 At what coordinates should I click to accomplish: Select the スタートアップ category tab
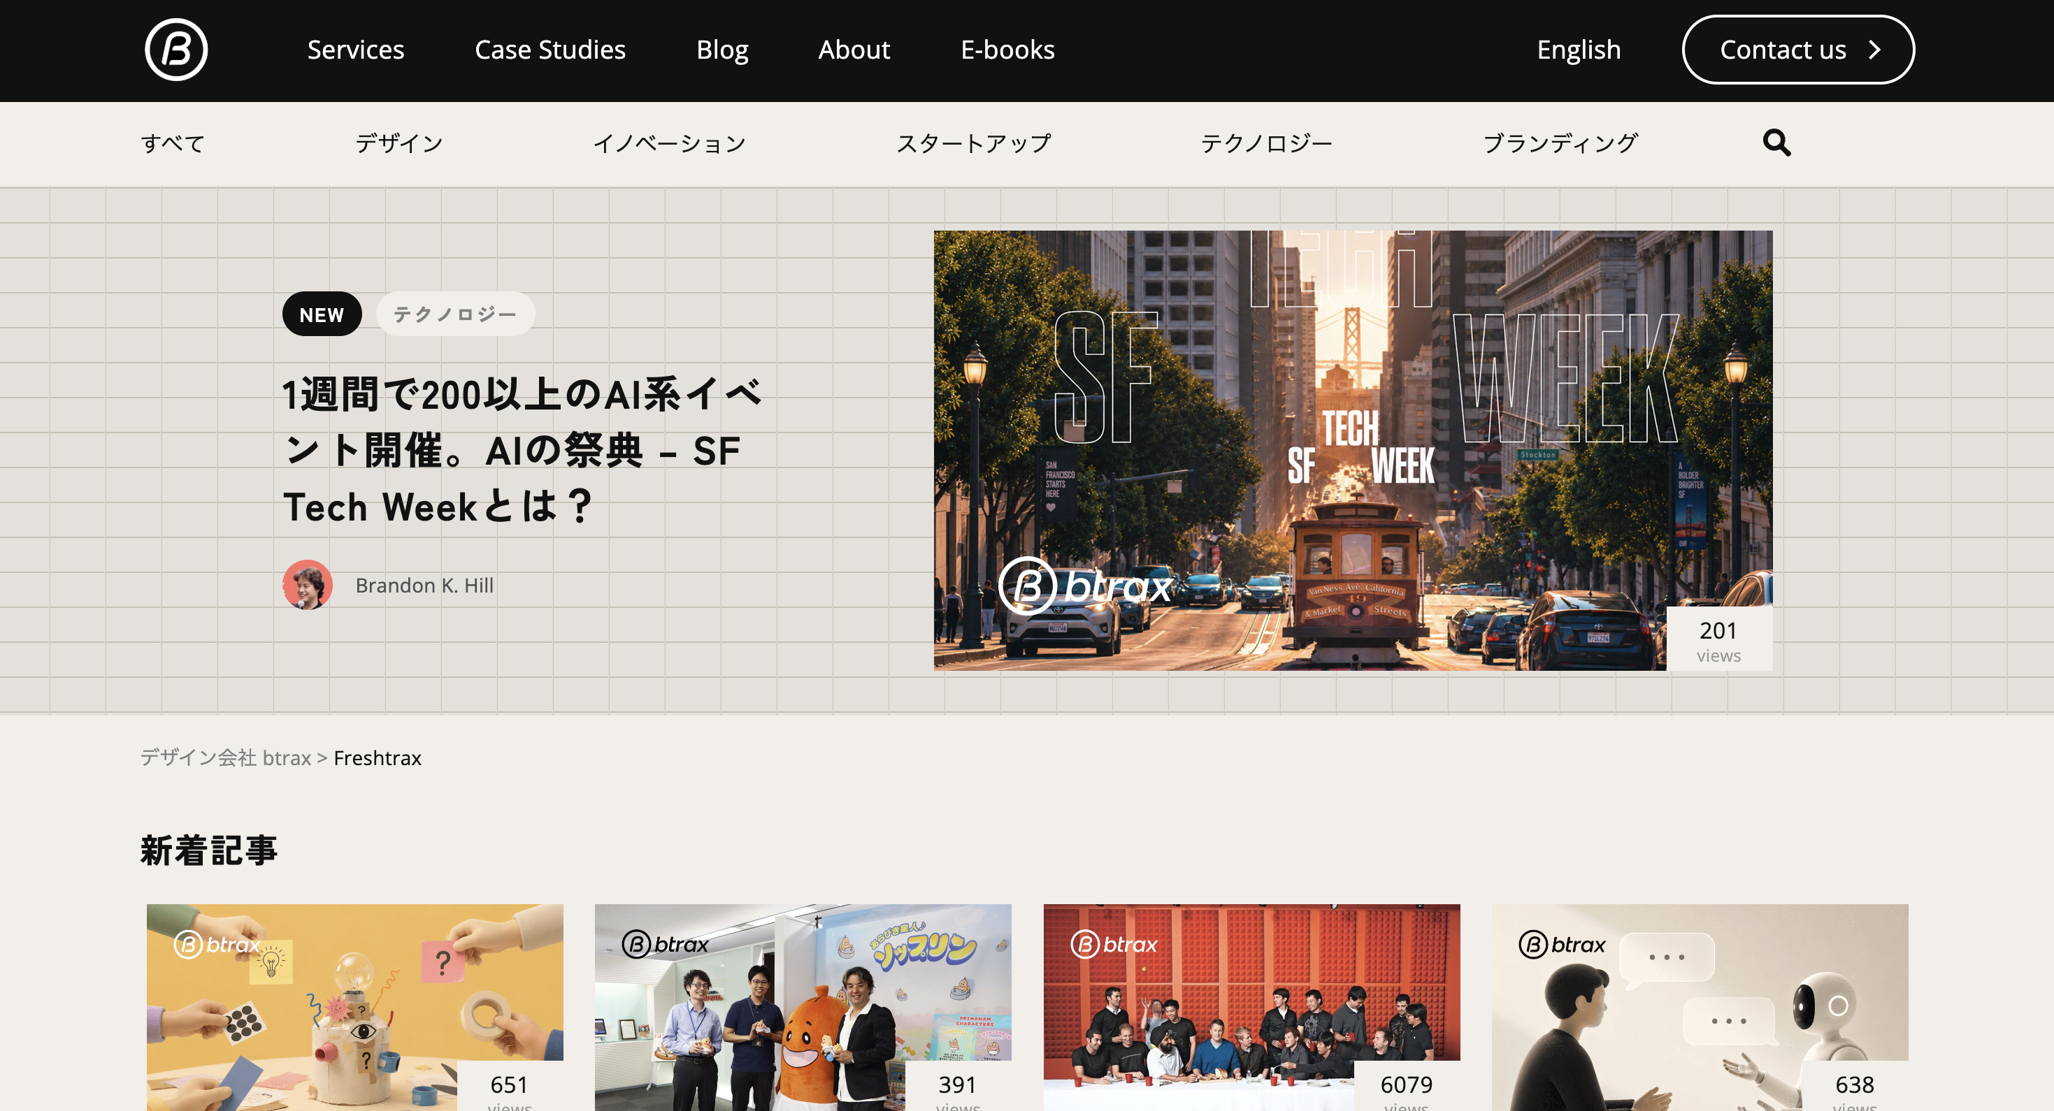(x=974, y=143)
